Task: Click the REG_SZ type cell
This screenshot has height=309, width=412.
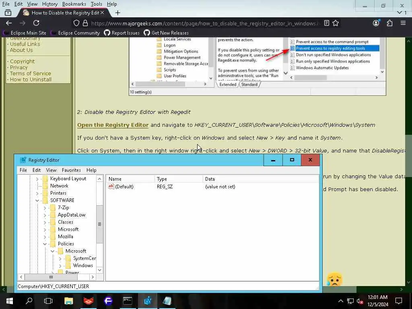Action: (x=165, y=187)
